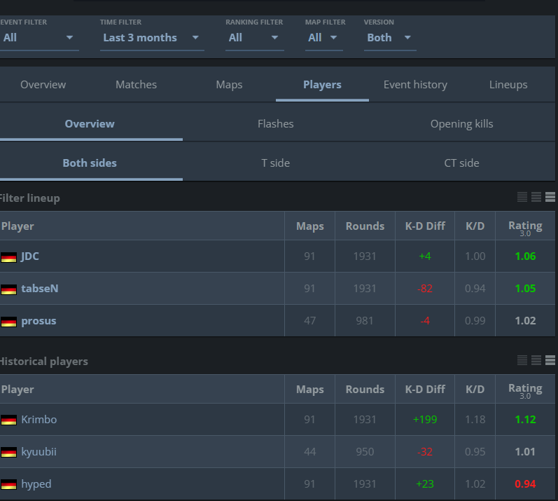
Task: Click German flag icon next to prosus
Action: click(x=8, y=322)
